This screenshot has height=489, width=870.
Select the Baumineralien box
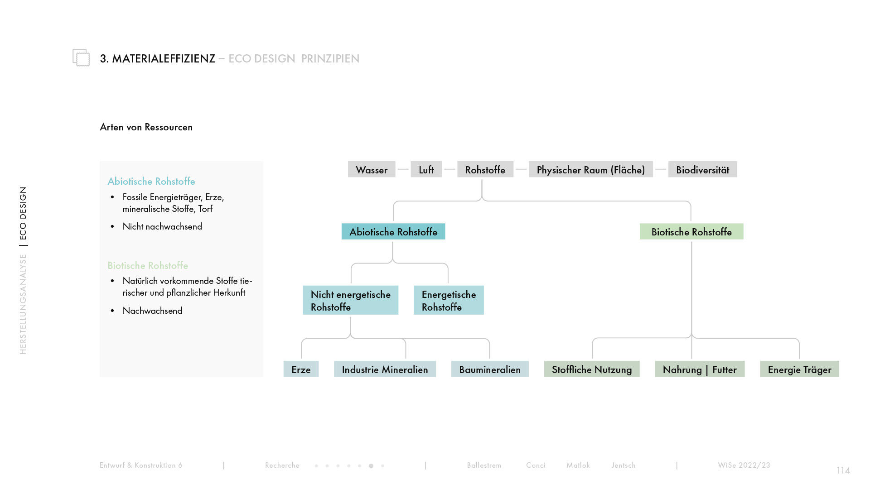490,369
